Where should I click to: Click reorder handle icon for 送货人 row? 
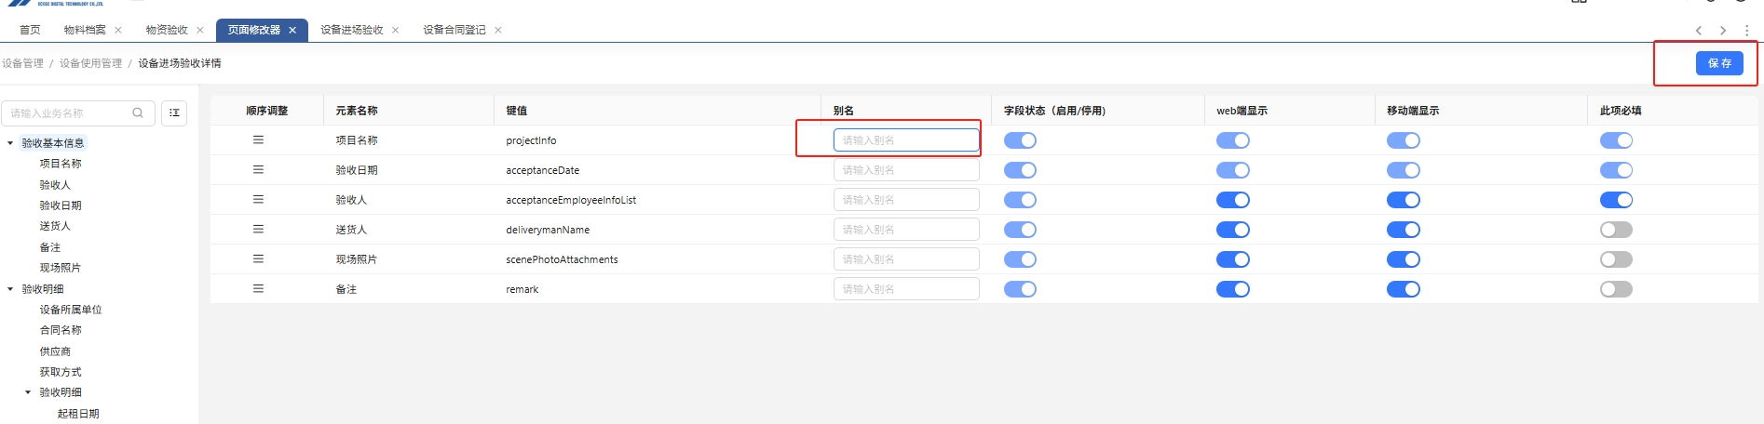[258, 230]
